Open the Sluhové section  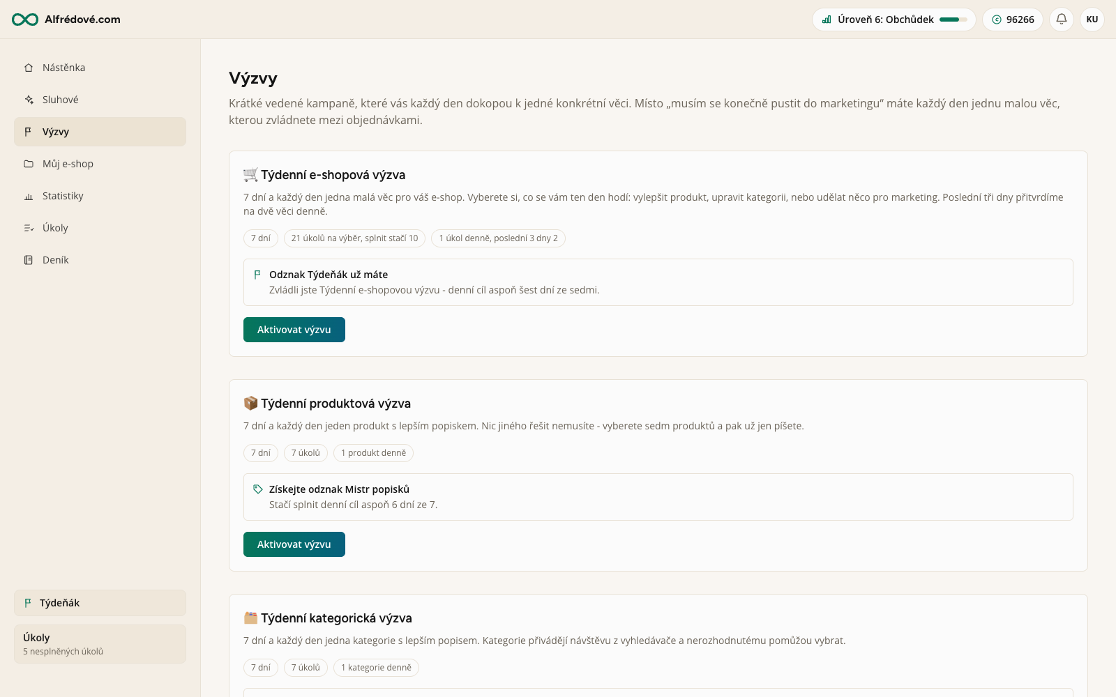click(x=100, y=100)
